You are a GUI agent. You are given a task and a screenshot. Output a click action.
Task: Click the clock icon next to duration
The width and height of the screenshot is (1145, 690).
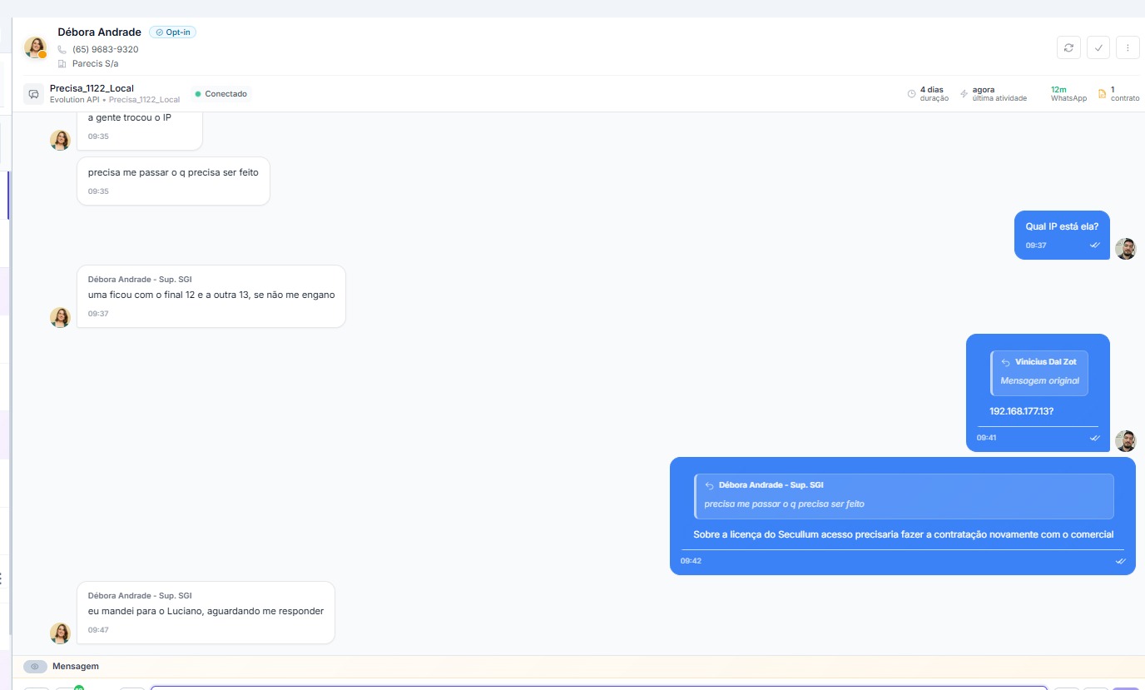point(911,94)
